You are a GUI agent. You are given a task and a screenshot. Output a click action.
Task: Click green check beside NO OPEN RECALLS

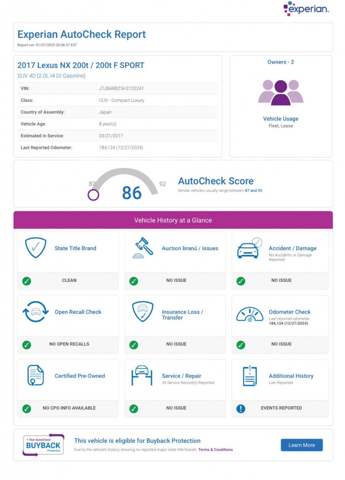[27, 345]
